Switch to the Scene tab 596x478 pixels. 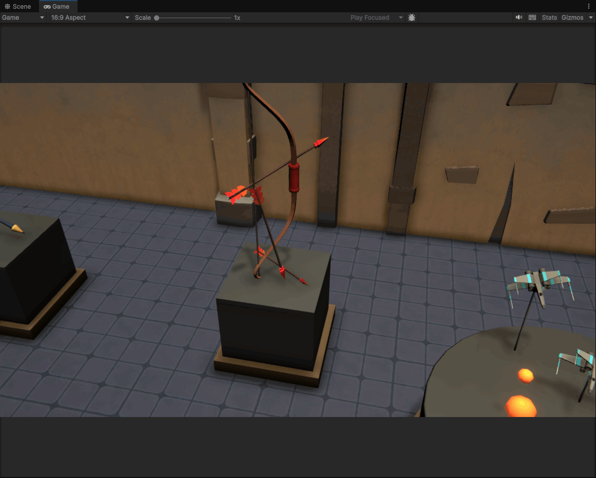coord(18,7)
